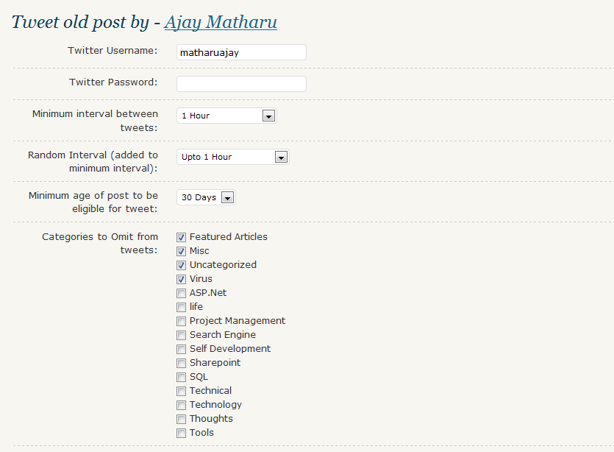The width and height of the screenshot is (614, 452).
Task: Enable the SQL category checkbox
Action: pos(181,378)
